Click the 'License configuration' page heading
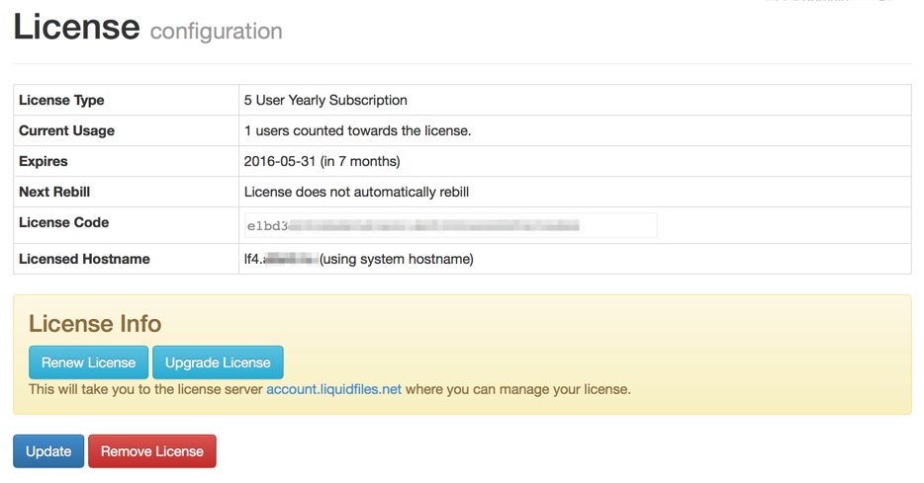Viewport: 924px width, 483px height. click(x=148, y=28)
